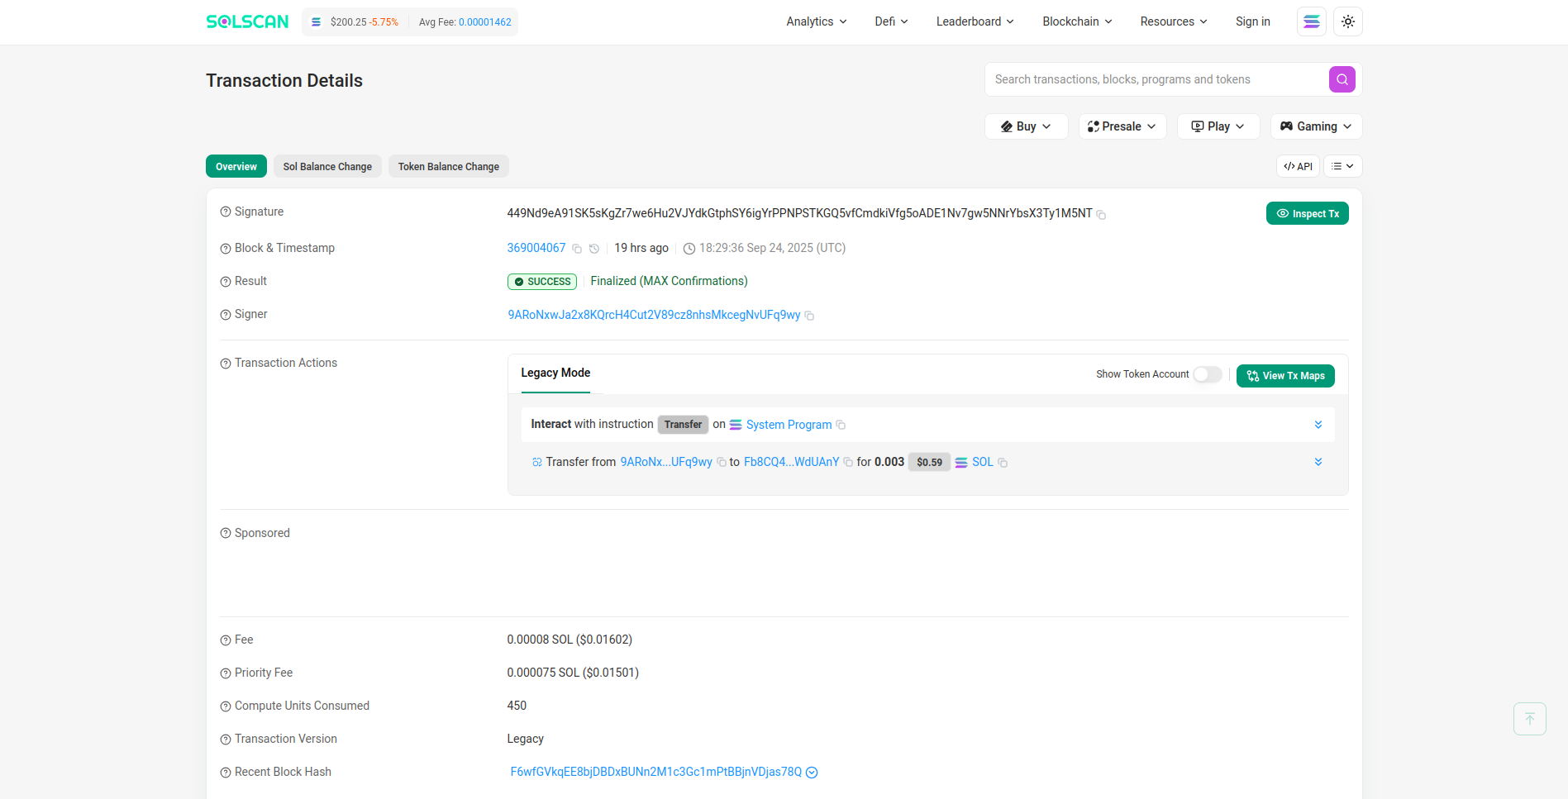Click the Inspect Tx button
Image resolution: width=1568 pixels, height=799 pixels.
pos(1307,213)
